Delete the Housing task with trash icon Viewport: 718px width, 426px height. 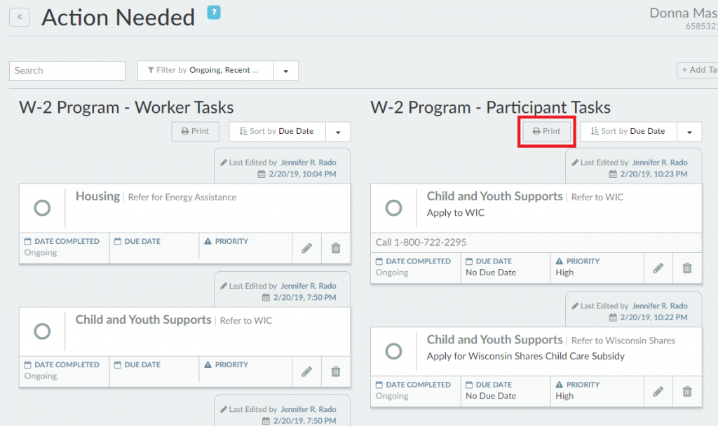[336, 248]
